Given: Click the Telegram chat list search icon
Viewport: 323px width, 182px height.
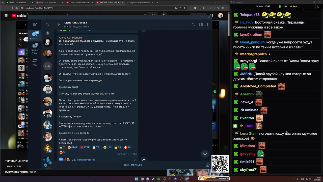Looking at the screenshot, I should 47,25.
